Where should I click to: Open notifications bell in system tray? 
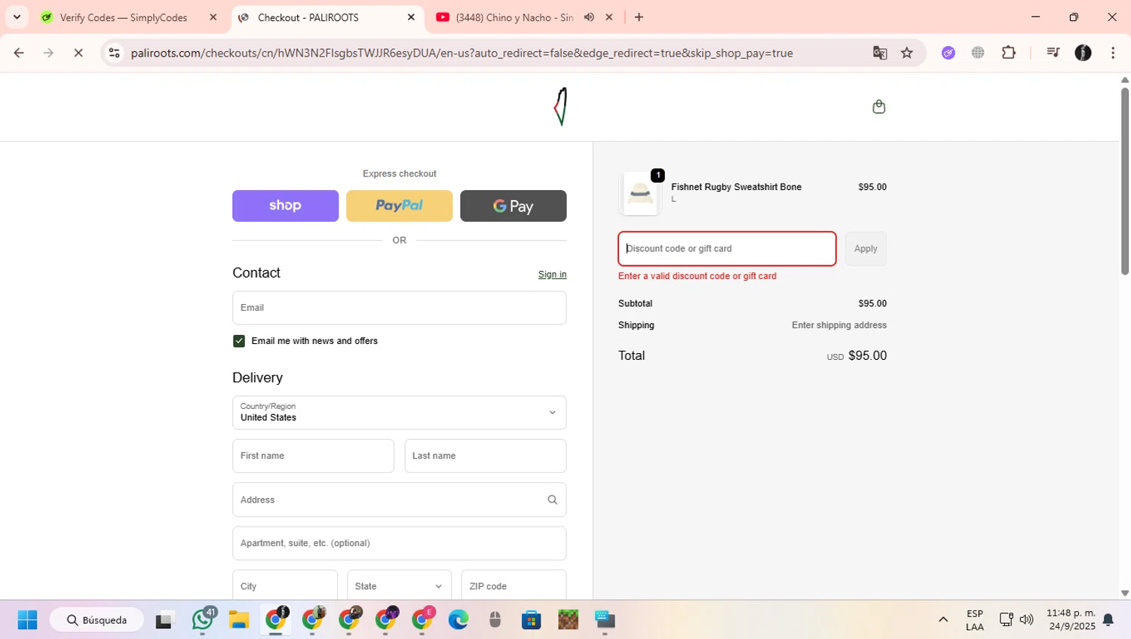point(1108,620)
